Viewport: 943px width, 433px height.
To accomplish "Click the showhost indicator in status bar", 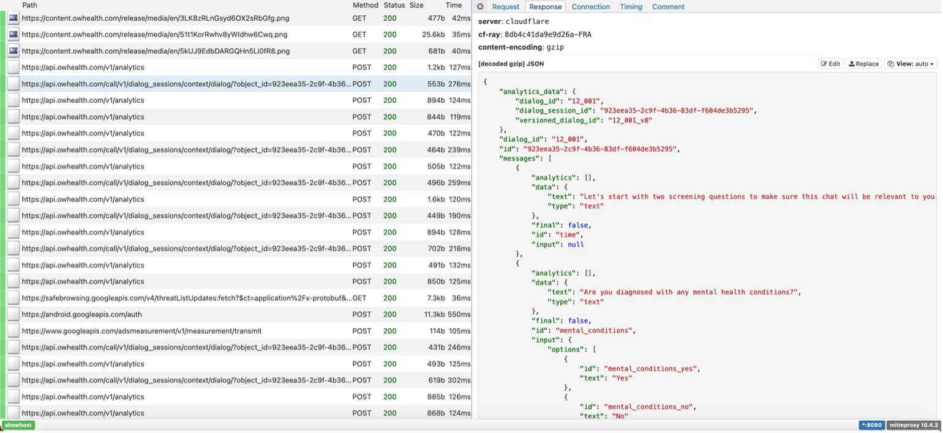I will pyautogui.click(x=18, y=425).
